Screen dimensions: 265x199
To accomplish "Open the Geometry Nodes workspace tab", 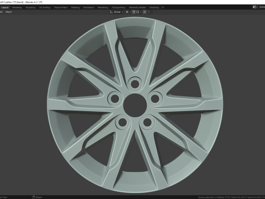I will click(137, 8).
